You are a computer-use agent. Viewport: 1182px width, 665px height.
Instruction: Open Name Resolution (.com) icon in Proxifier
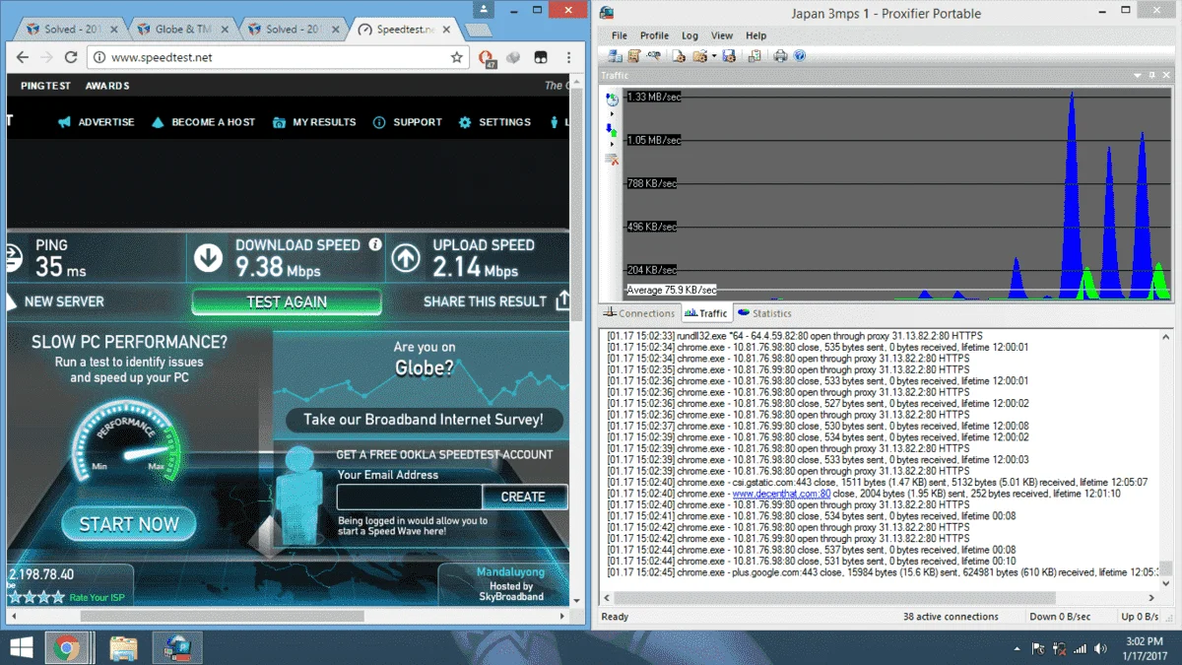tap(654, 55)
